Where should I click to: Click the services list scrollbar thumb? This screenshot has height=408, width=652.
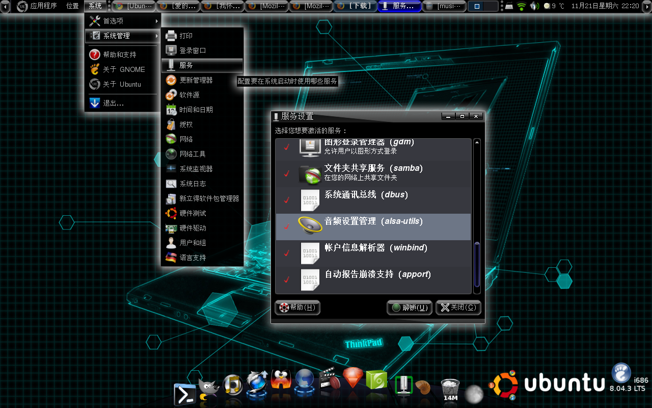coord(477,264)
